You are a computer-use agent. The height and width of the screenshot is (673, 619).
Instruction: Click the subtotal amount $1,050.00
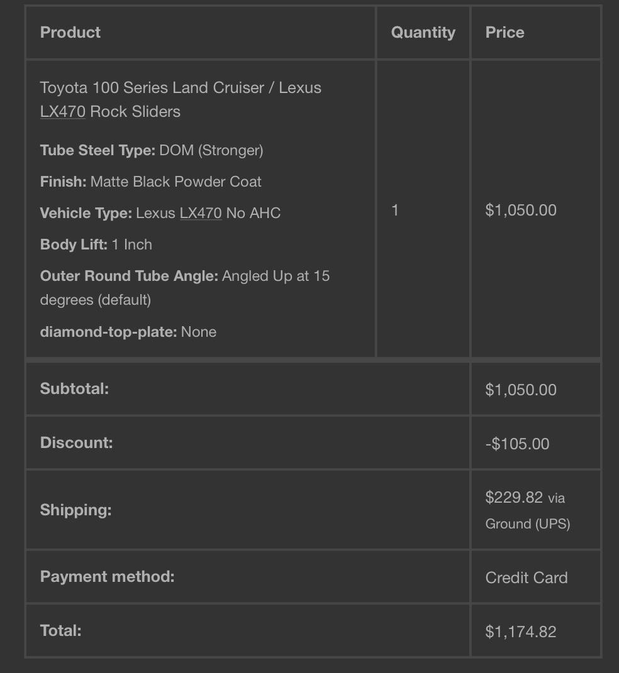521,390
